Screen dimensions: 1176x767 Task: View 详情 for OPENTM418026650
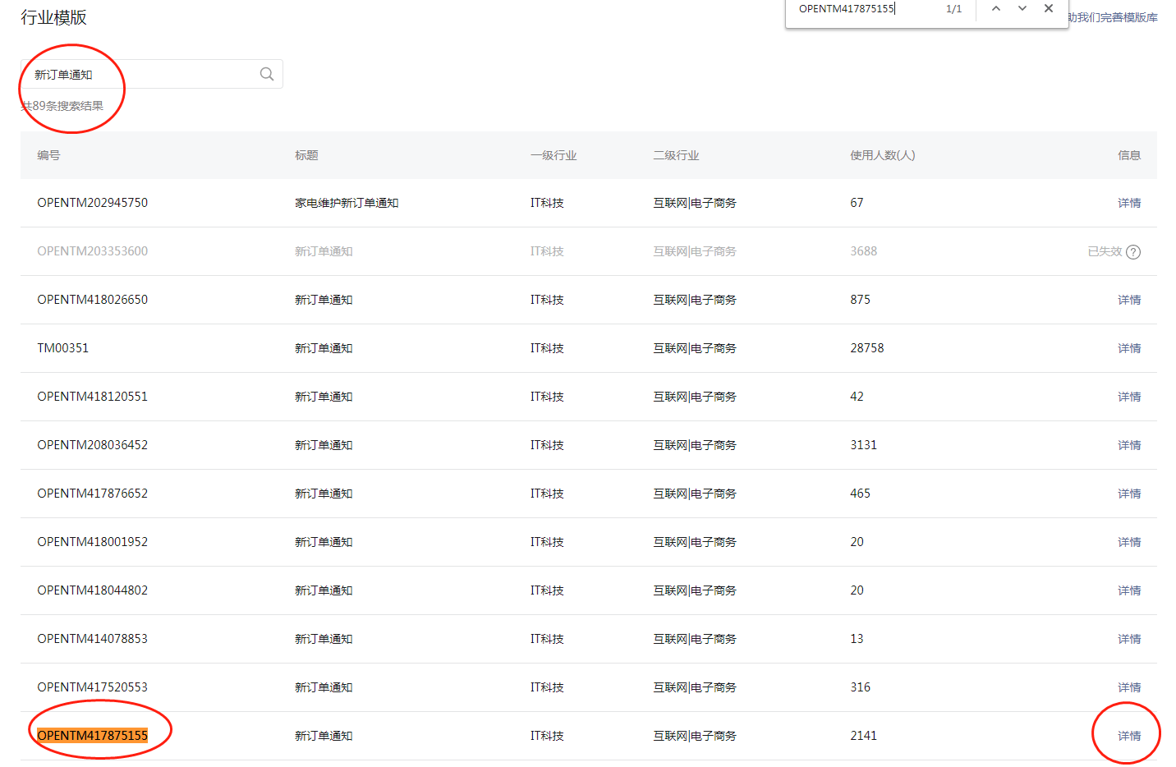click(1128, 300)
